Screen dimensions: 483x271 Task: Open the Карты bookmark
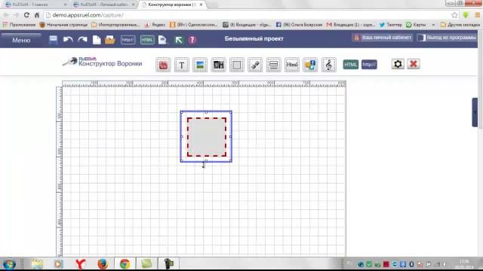[416, 25]
